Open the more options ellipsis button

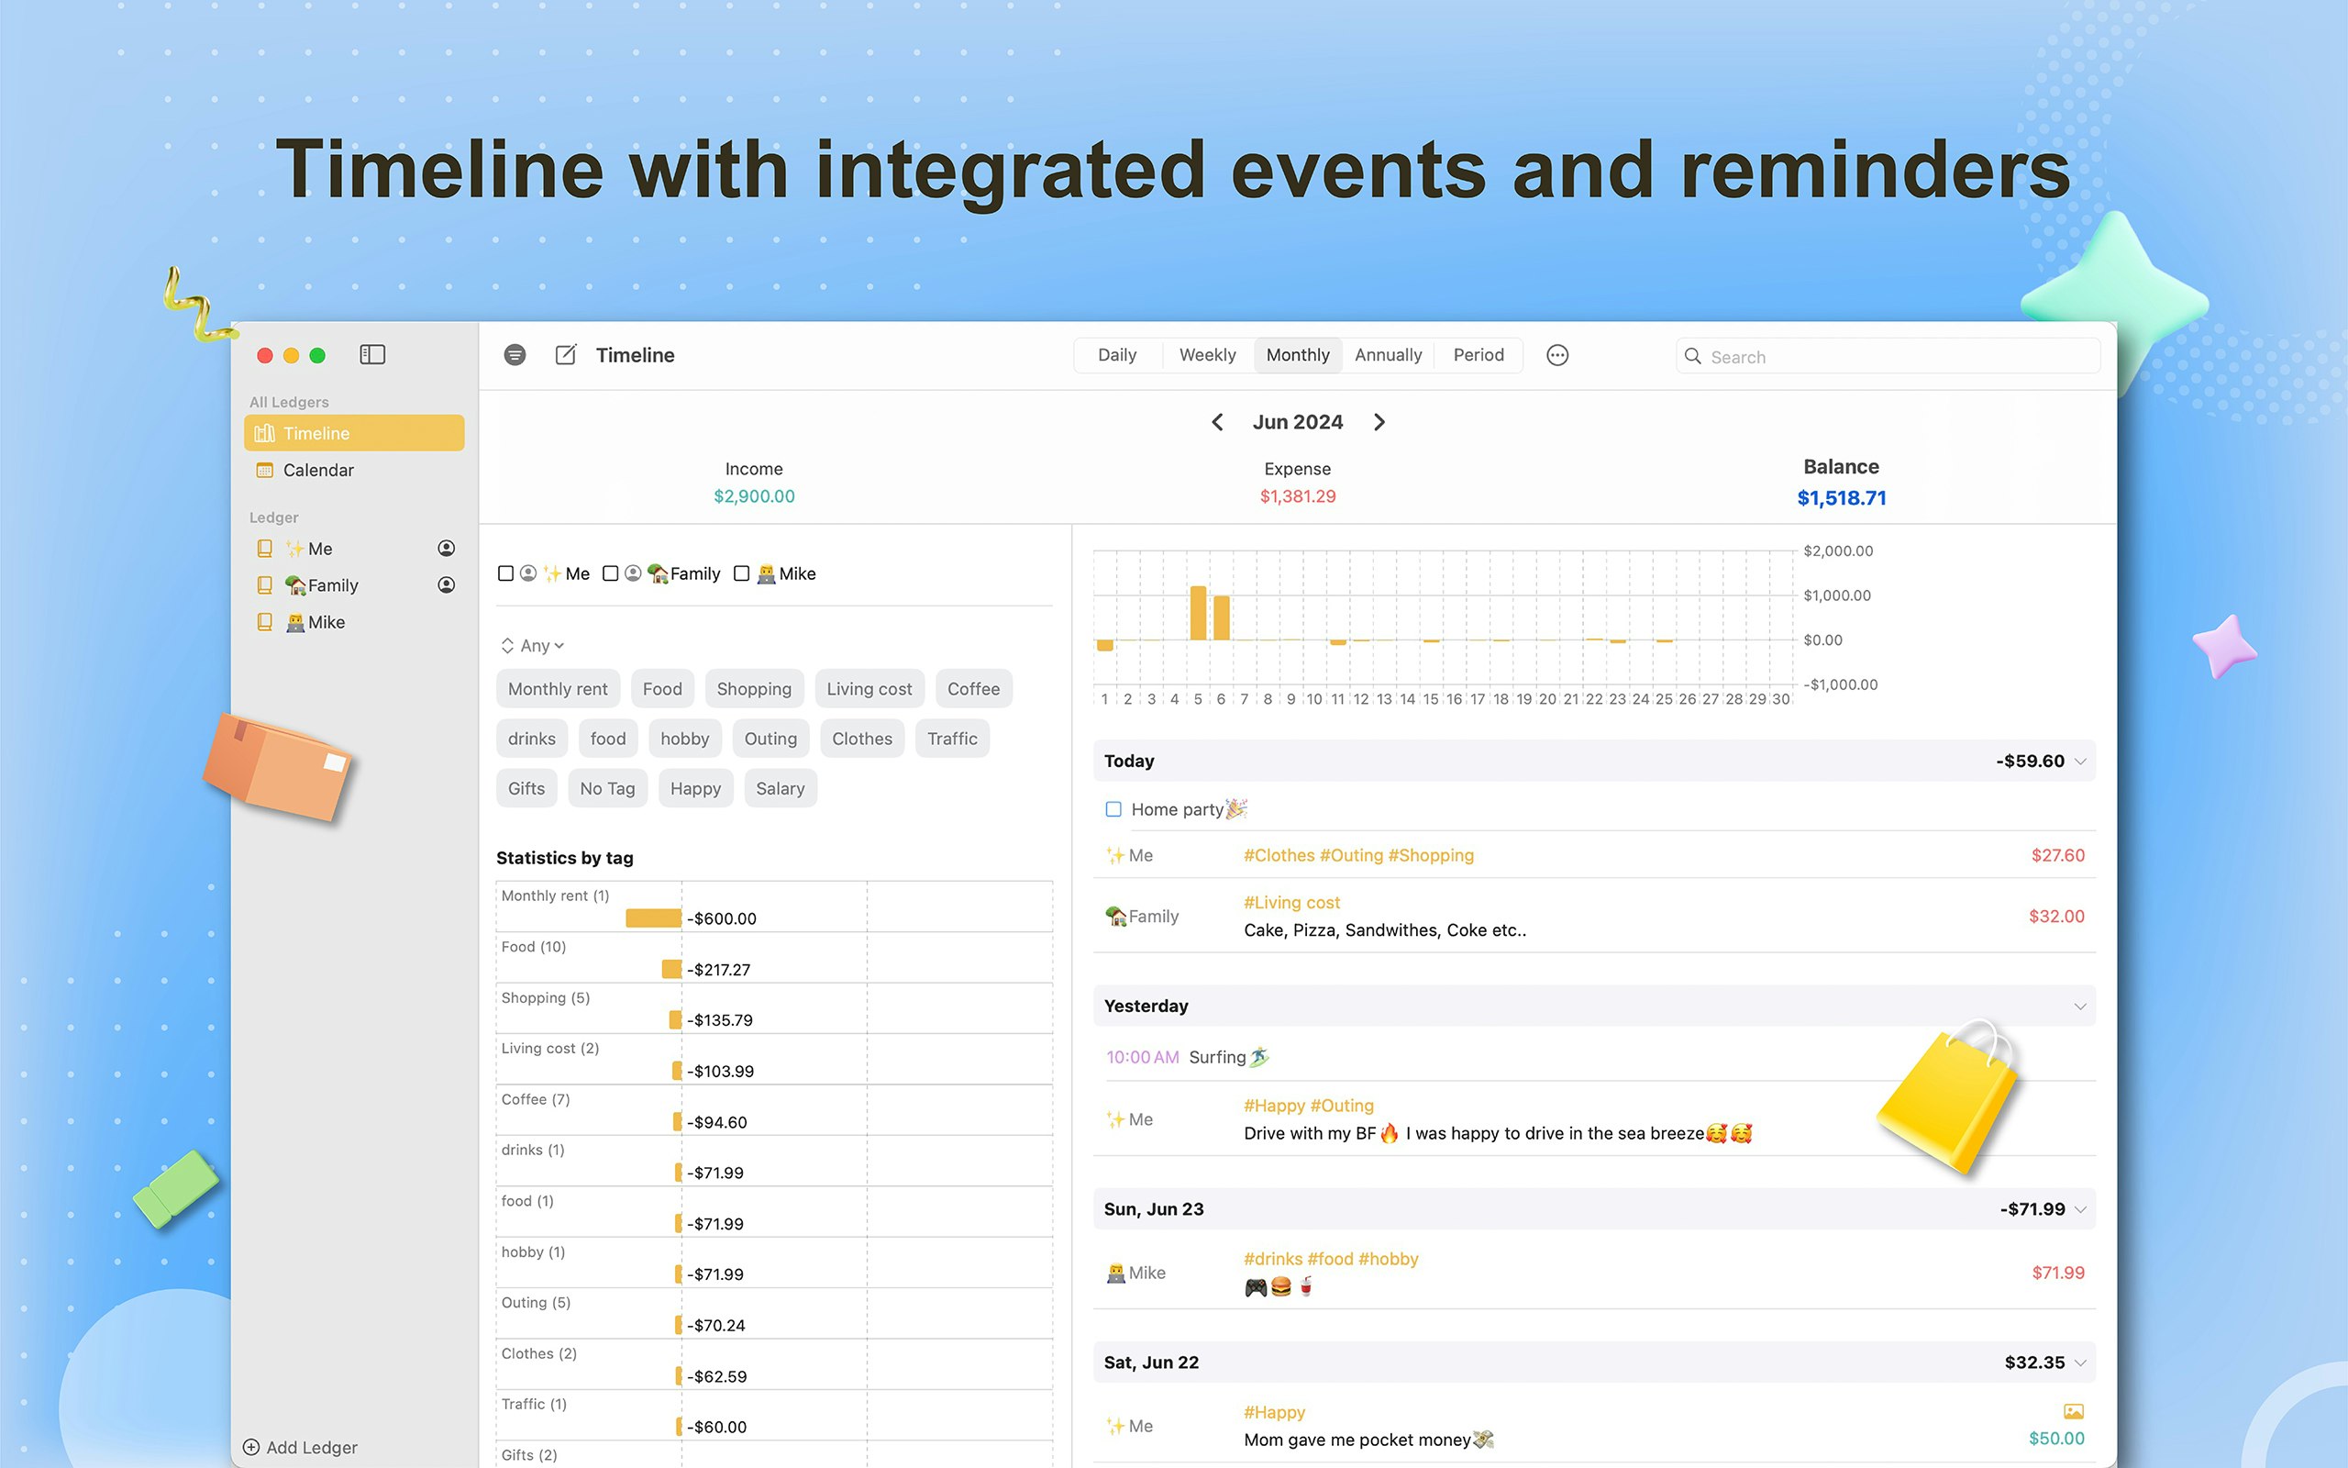pyautogui.click(x=1557, y=355)
